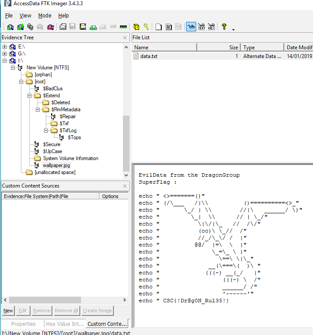
Task: Open the File menu
Action: coord(9,16)
